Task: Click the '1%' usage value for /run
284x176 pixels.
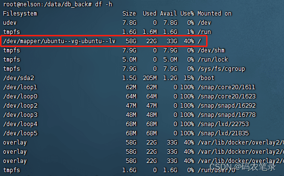Action: tap(190, 32)
